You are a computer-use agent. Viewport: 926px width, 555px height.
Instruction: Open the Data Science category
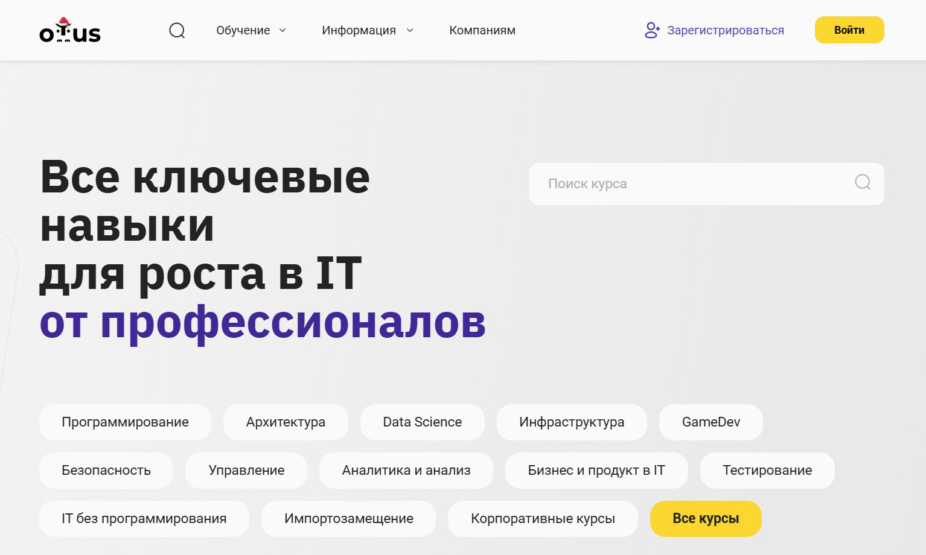pos(422,422)
